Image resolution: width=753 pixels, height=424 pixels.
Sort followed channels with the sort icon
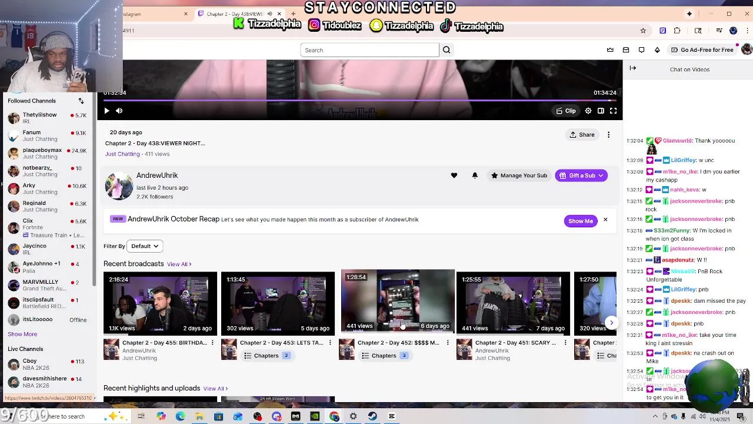click(x=81, y=101)
